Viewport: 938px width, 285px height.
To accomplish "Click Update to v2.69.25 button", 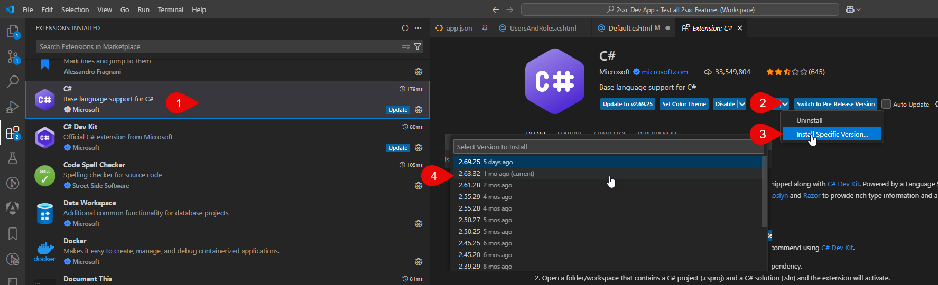I will coord(627,104).
